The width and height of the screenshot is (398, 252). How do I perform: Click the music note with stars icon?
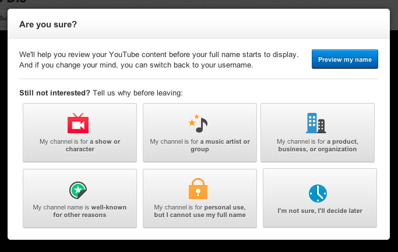198,123
